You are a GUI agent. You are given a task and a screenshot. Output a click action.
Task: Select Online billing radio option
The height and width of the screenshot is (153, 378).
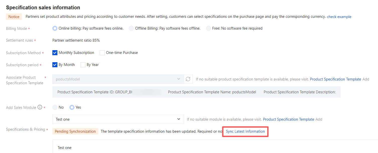[x=55, y=28]
